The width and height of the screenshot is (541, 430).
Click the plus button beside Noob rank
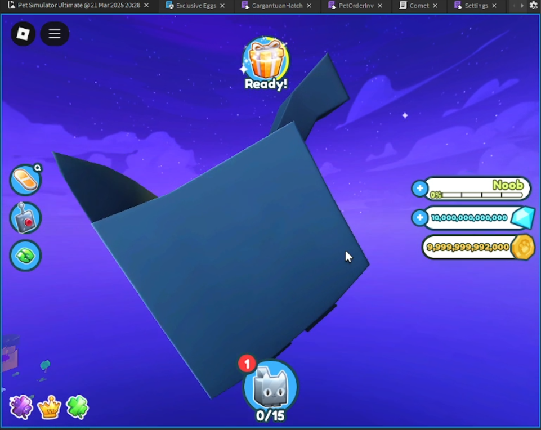point(420,189)
